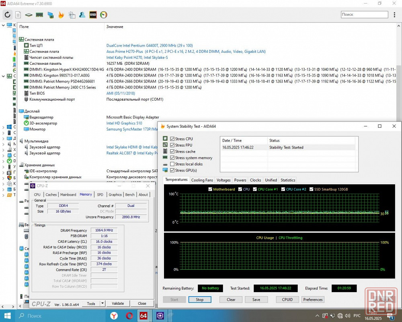The height and width of the screenshot is (322, 402).
Task: Open Mainboard tab in CPU-Z
Action: point(68,195)
